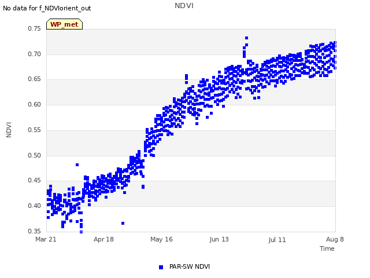Image resolution: width=370 pixels, height=278 pixels.
Task: Click the 0.55 y-axis tick label
Action: click(x=35, y=130)
